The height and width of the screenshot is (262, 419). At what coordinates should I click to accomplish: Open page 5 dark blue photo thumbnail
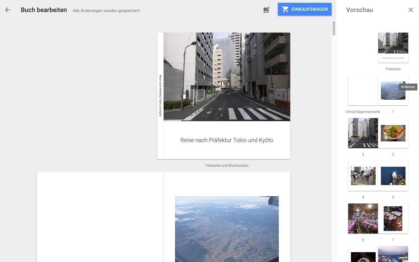pyautogui.click(x=393, y=176)
